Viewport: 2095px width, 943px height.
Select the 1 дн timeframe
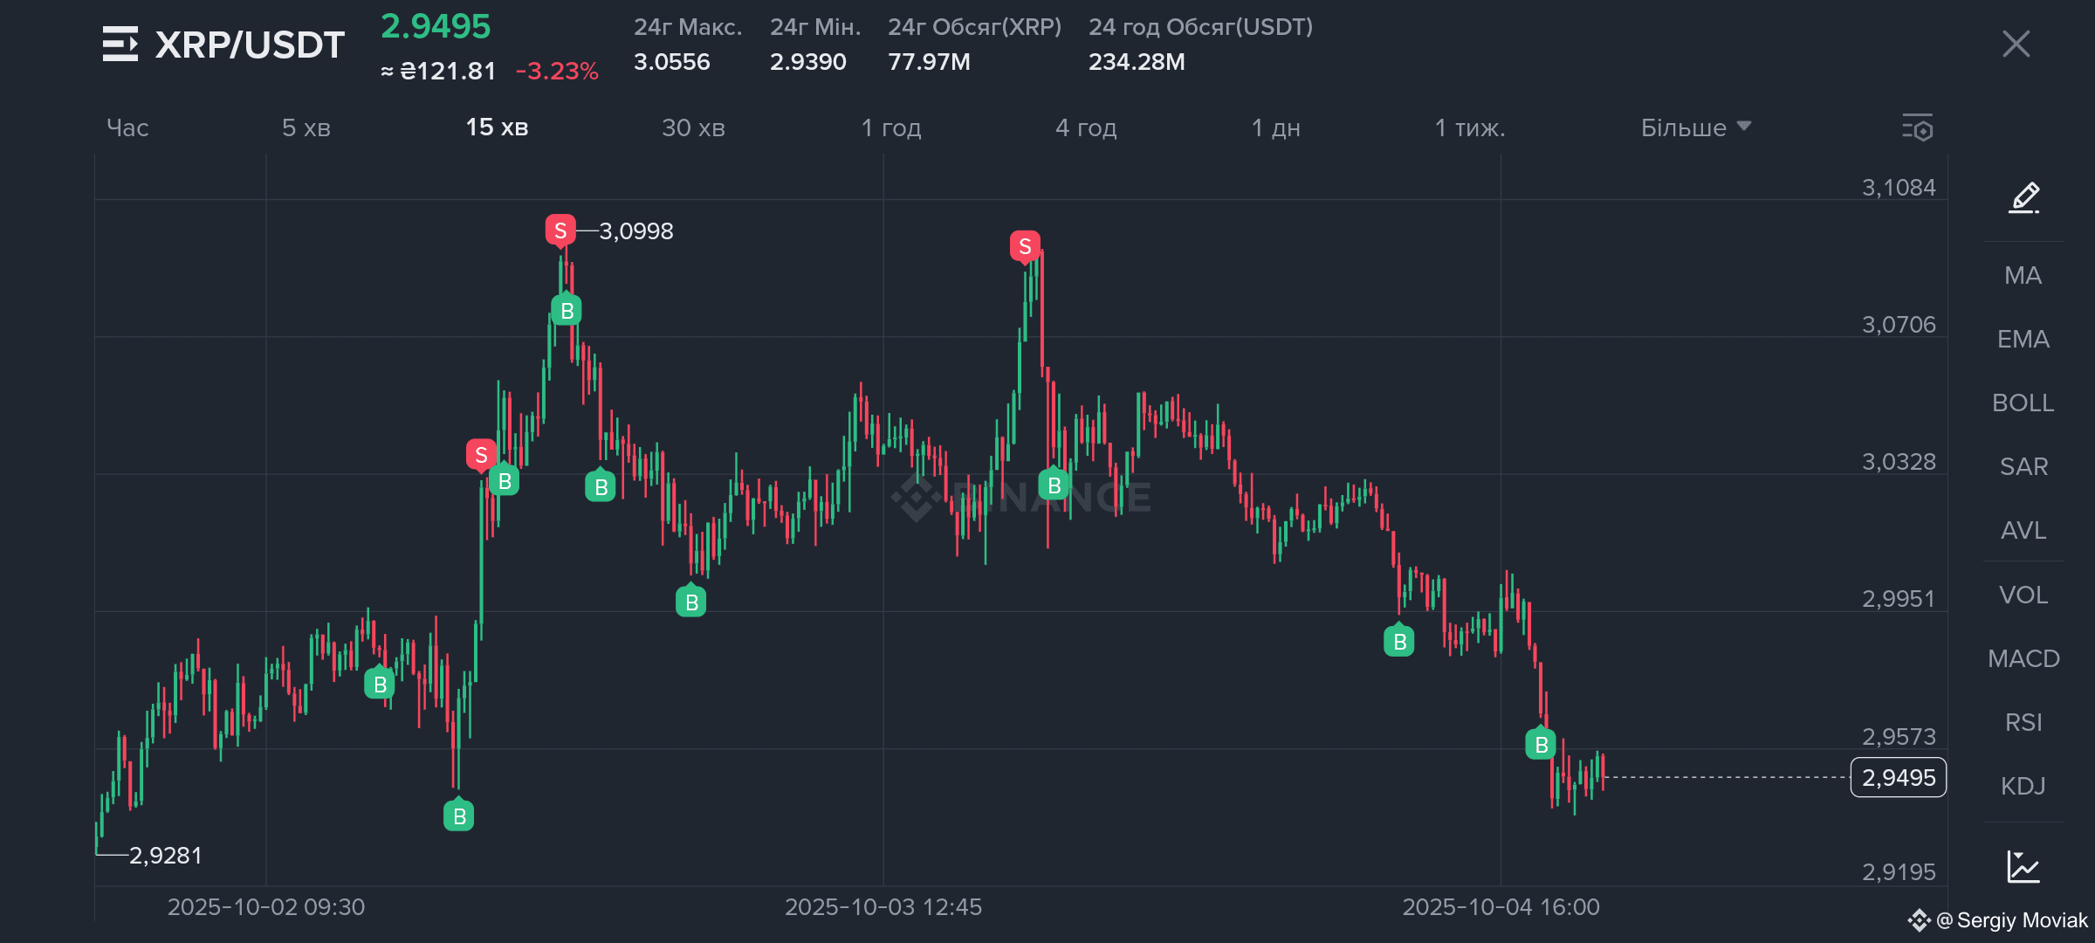(x=1275, y=127)
